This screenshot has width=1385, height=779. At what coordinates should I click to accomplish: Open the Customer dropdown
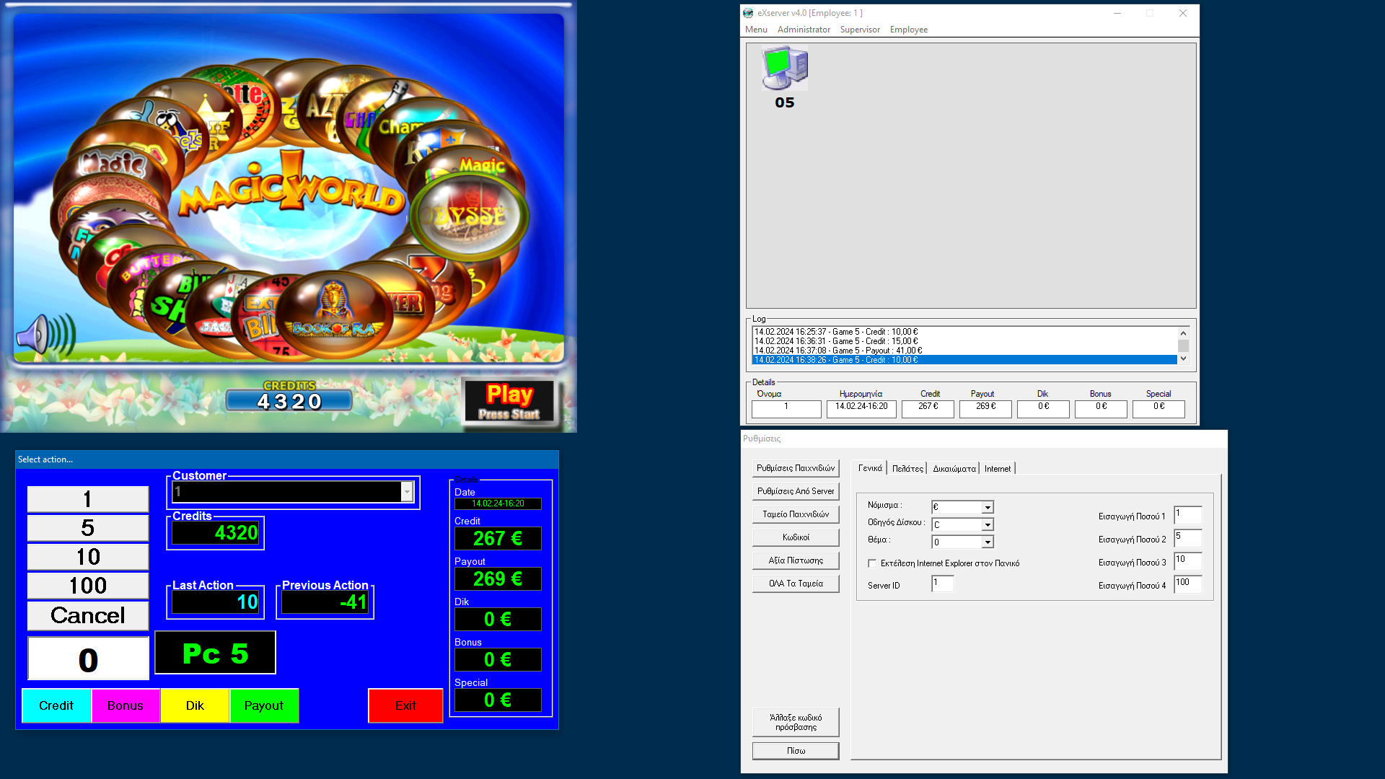point(407,492)
